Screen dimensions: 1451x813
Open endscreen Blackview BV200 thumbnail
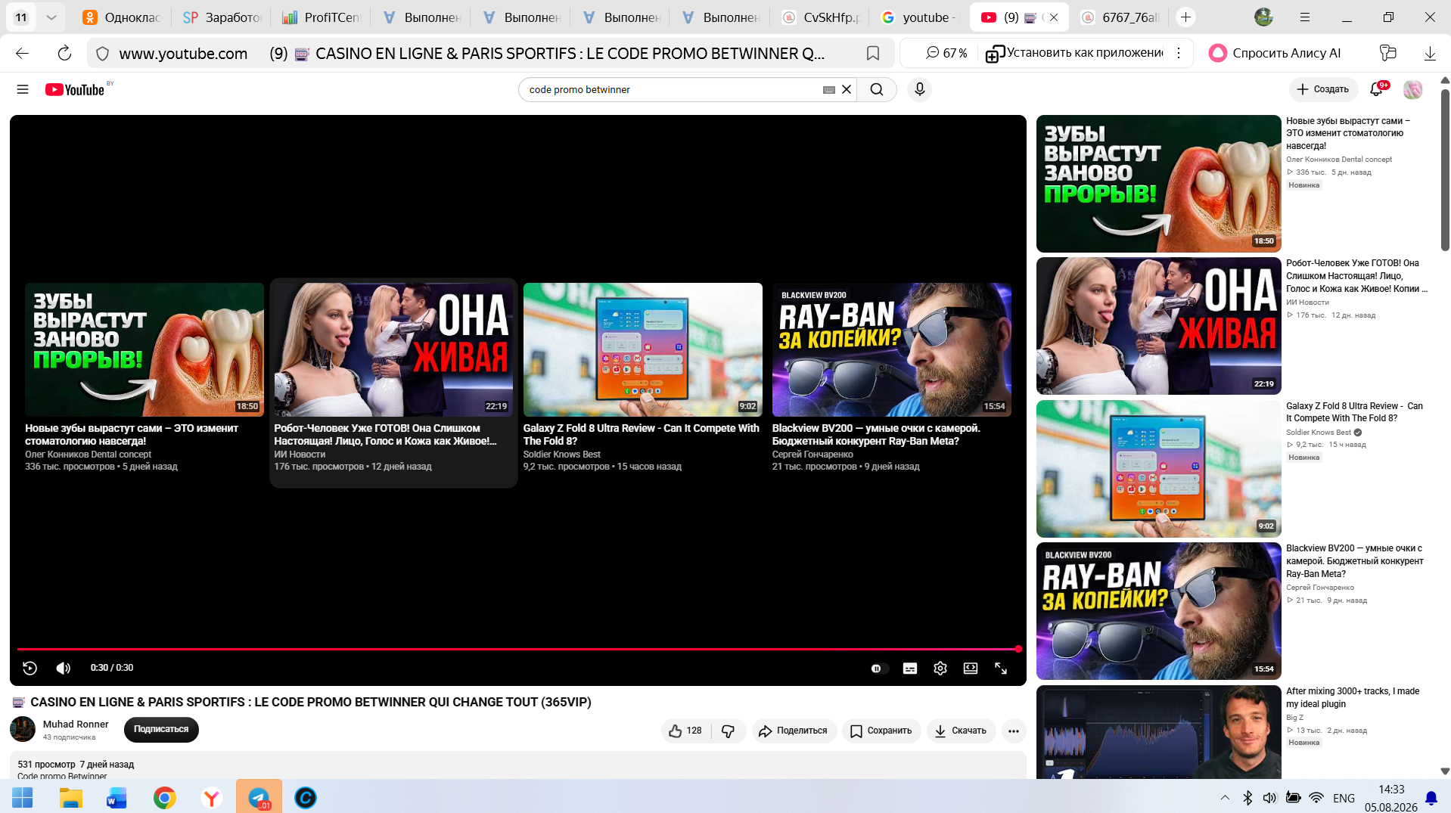892,349
